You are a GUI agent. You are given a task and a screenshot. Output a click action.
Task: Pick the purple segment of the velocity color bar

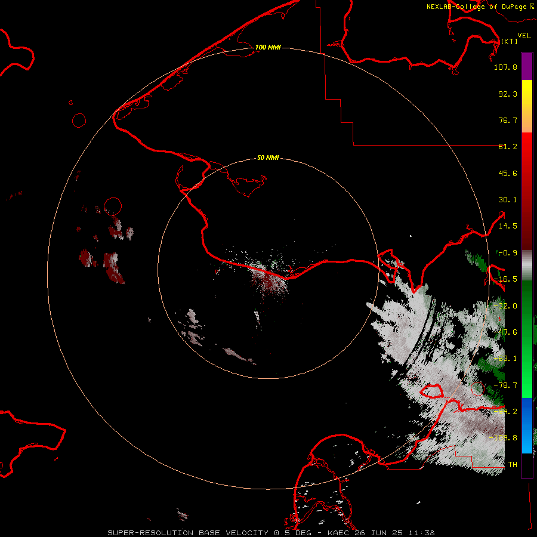(x=527, y=66)
